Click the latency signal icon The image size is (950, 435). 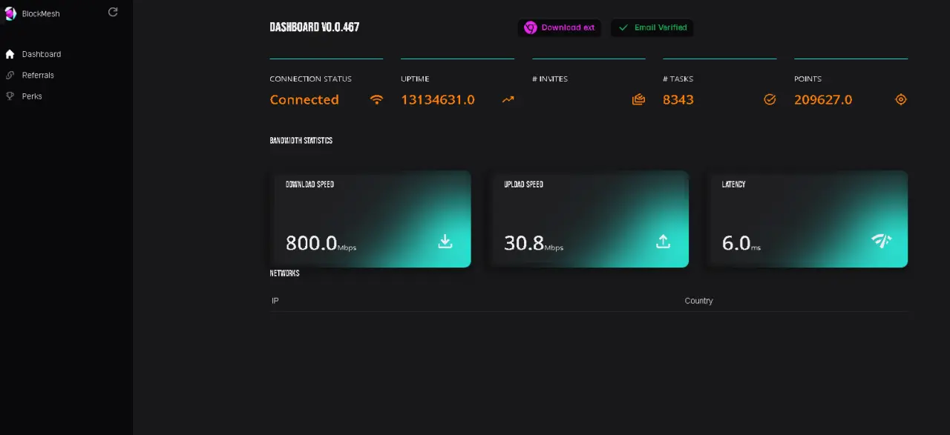[x=881, y=240]
